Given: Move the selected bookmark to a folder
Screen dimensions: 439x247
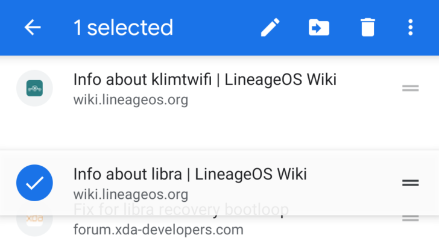Looking at the screenshot, I should pyautogui.click(x=319, y=28).
